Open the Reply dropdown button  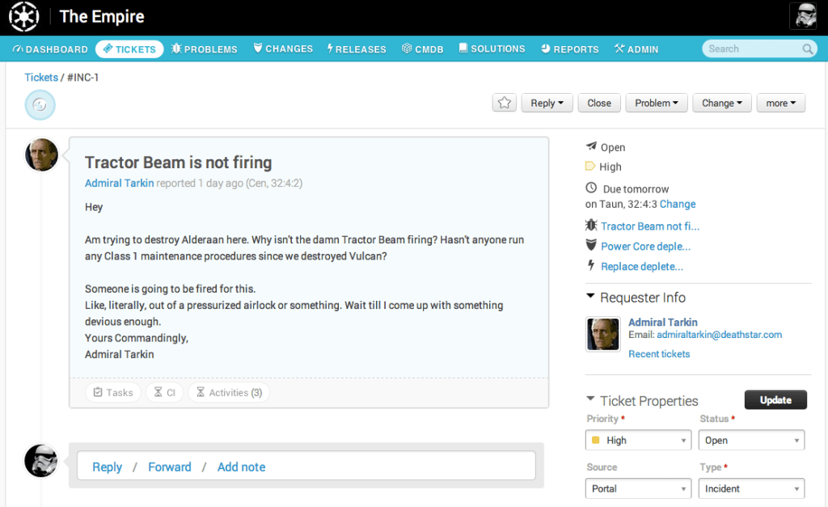coord(547,103)
